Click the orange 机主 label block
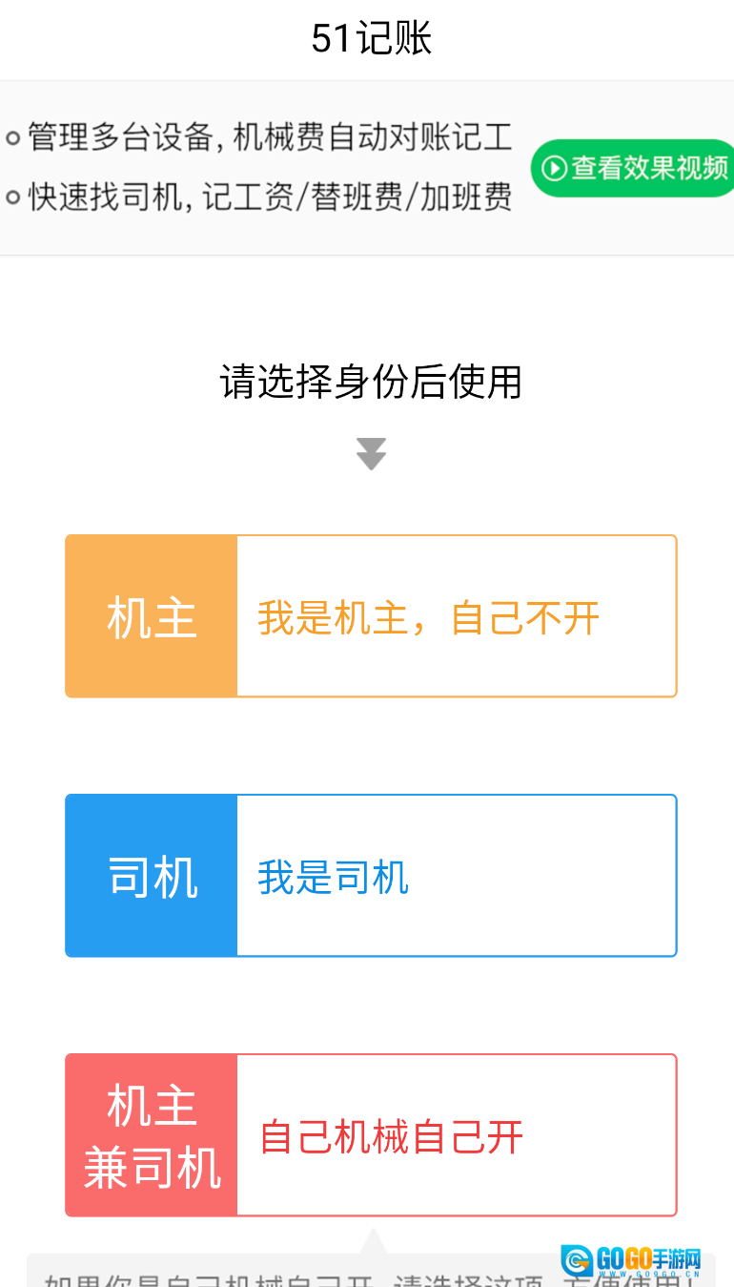 point(151,615)
